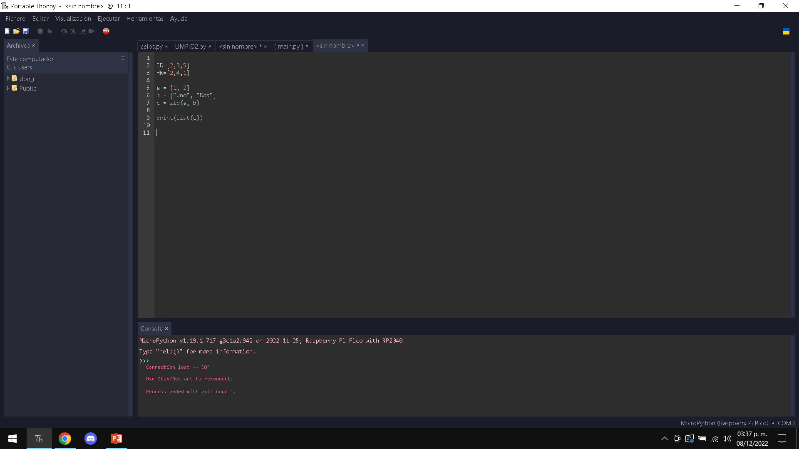Click the 'Connection lost -- EOF' message
Screen dimensions: 799x449
click(178, 367)
